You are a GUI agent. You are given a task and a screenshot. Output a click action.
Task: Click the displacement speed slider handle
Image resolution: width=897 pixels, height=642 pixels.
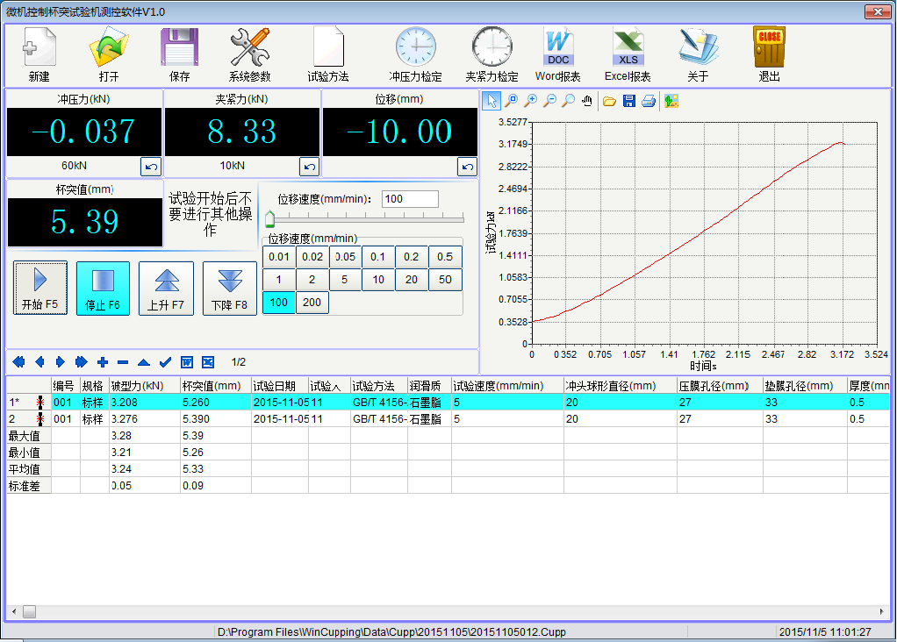(270, 220)
